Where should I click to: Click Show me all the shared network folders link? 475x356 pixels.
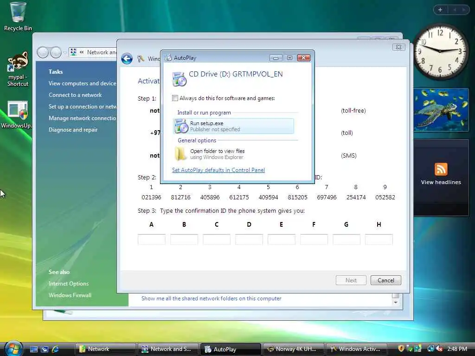click(211, 299)
